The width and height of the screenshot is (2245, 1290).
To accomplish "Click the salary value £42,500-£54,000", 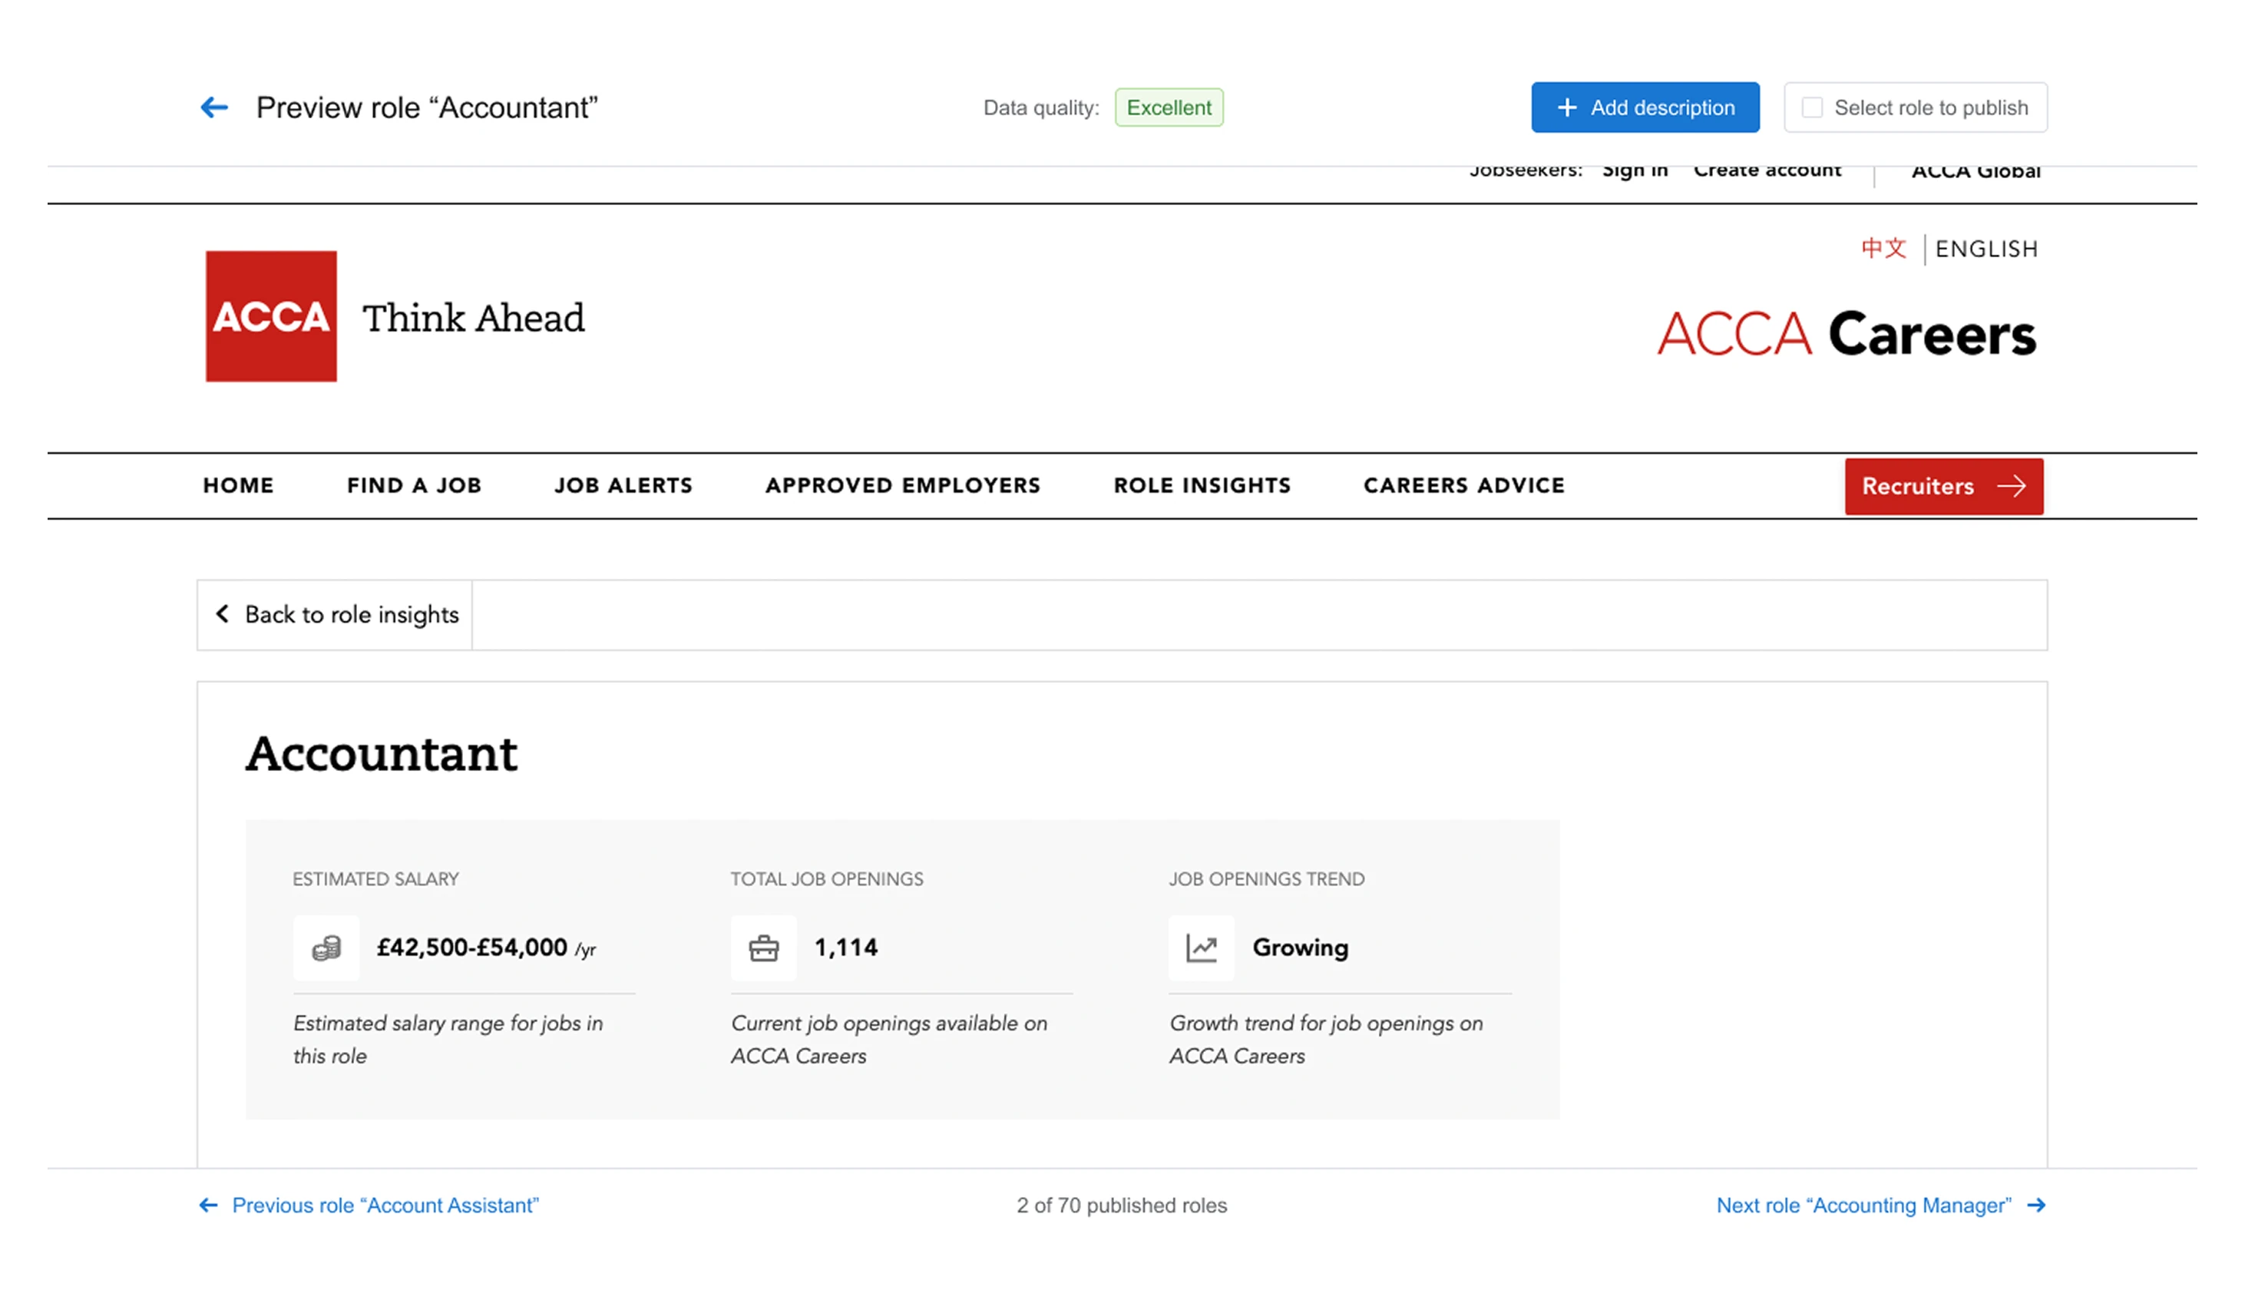I will pos(472,947).
